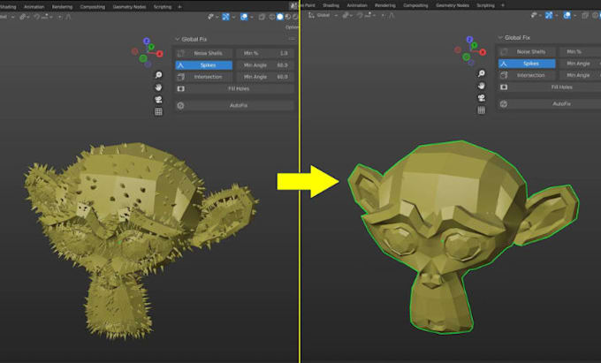Click AutoFix icon in left panel
Image resolution: width=601 pixels, height=363 pixels.
(x=180, y=105)
